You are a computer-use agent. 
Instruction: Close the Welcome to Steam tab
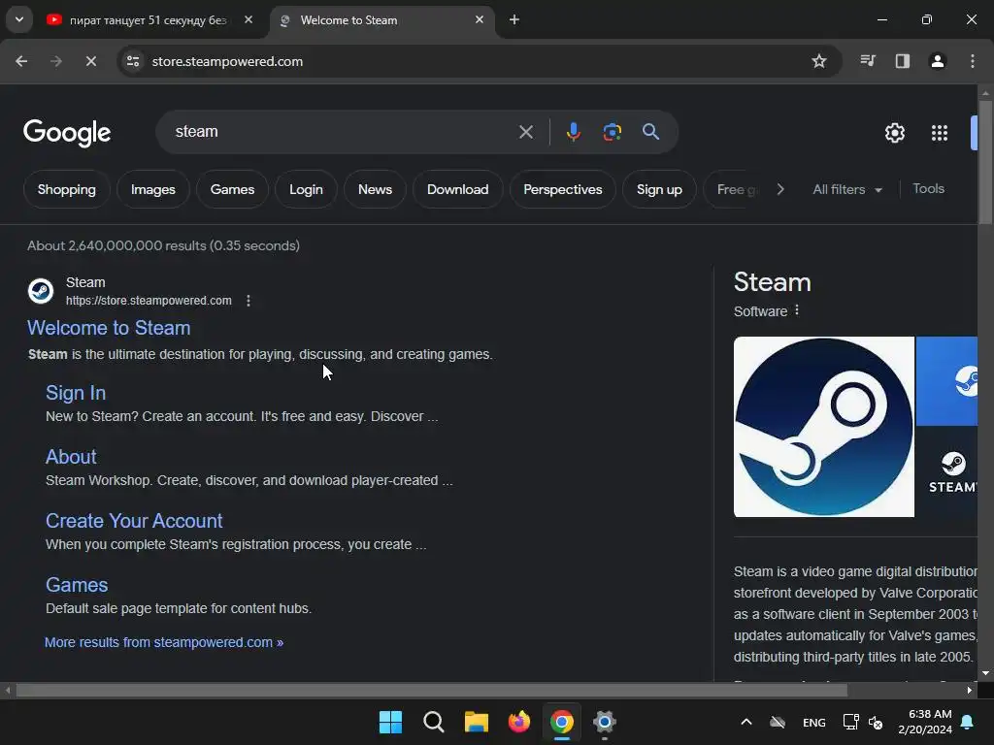480,19
